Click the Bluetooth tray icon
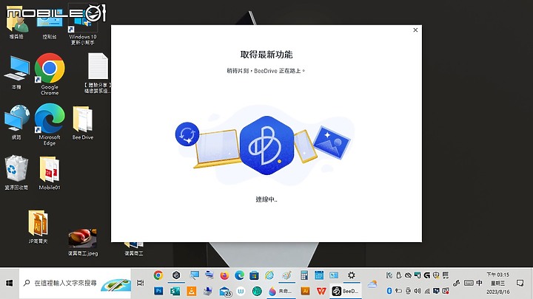Screen dimensions: 533x299 (x=389, y=291)
